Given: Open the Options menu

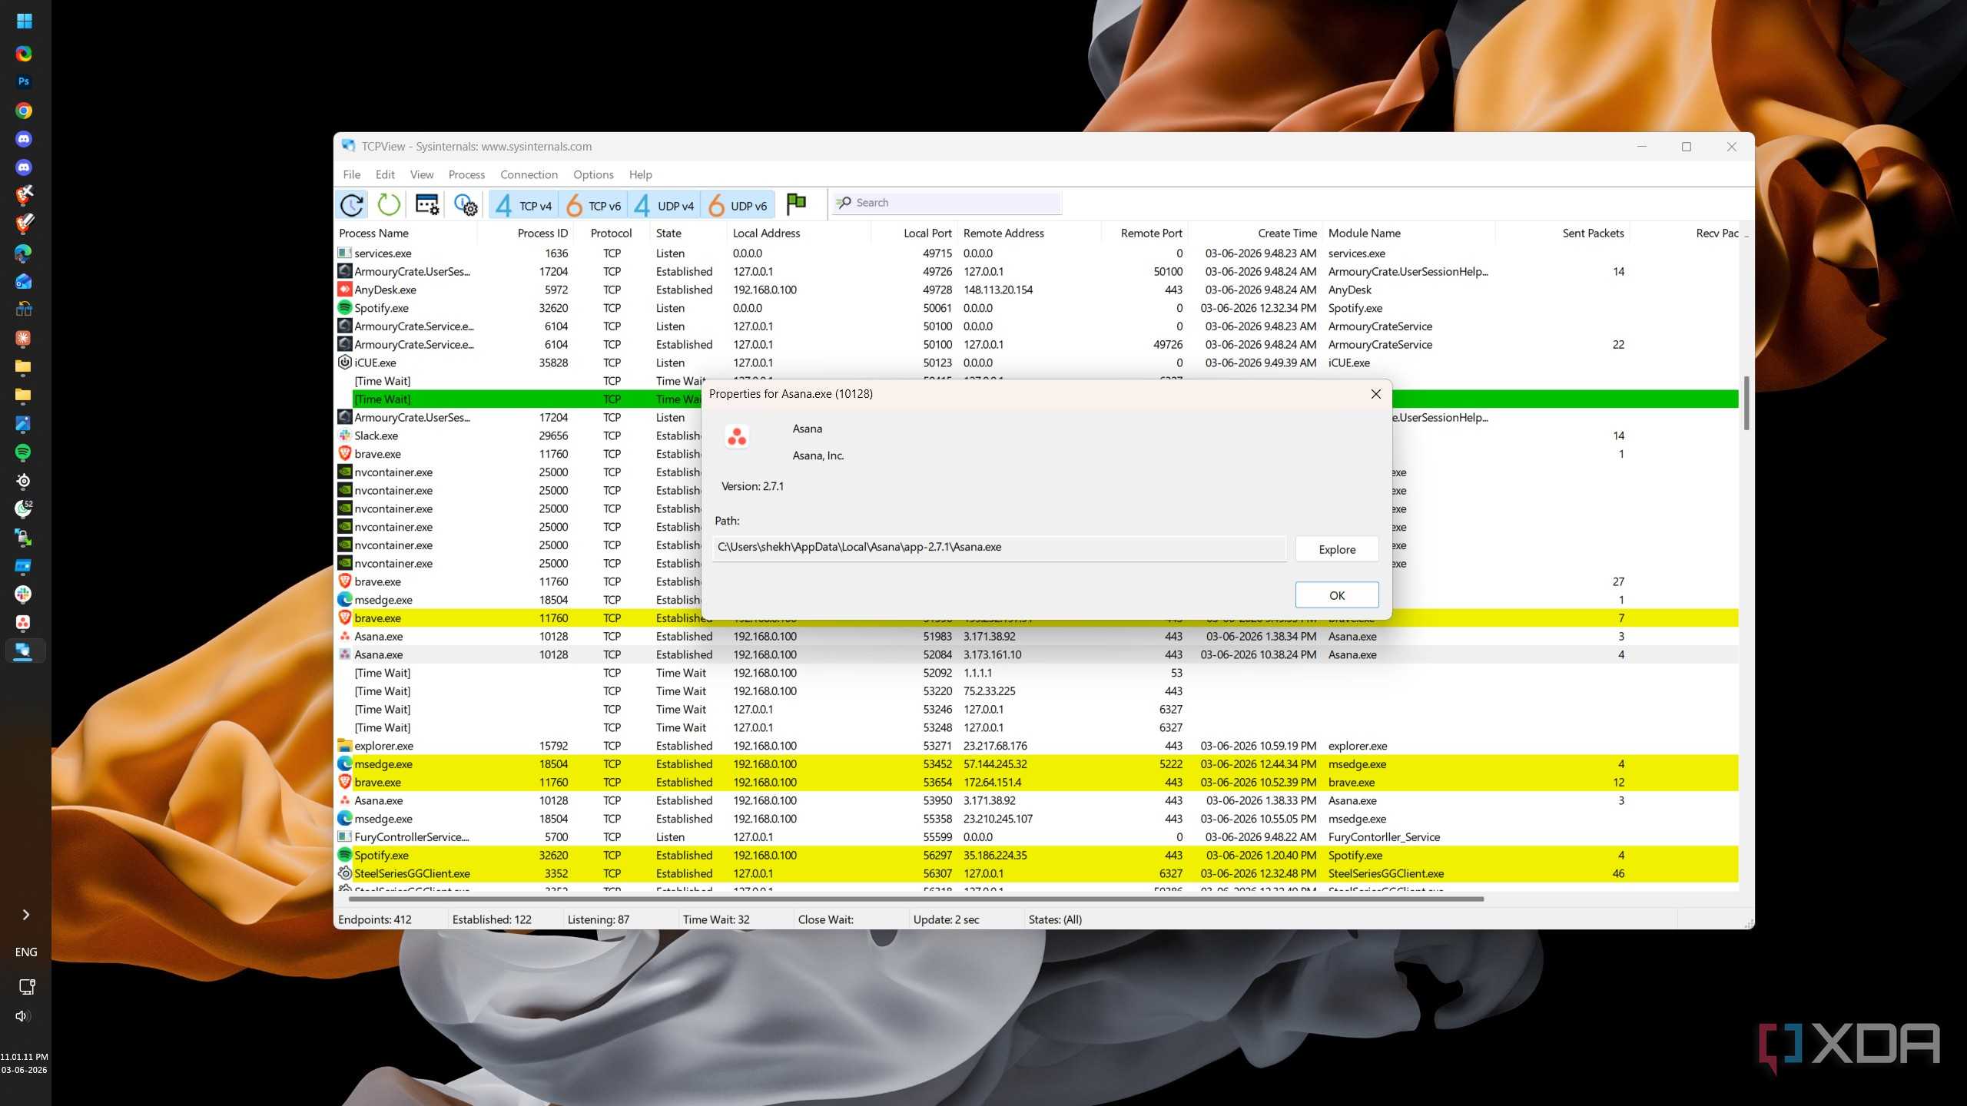Looking at the screenshot, I should 593,174.
